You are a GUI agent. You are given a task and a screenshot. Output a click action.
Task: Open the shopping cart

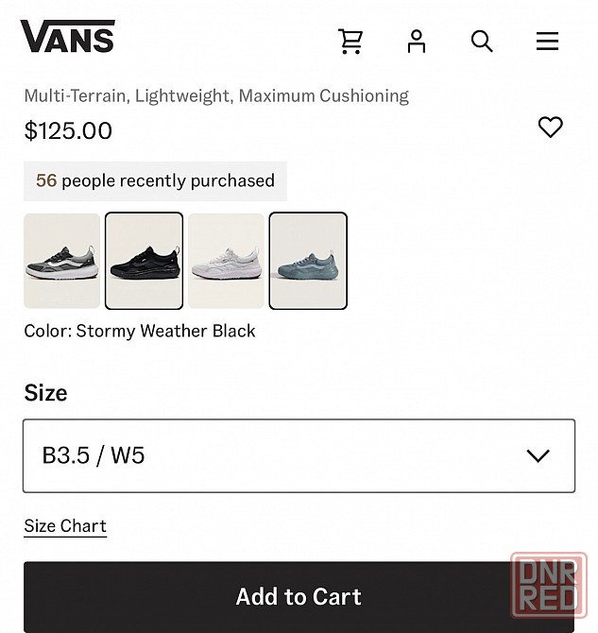(x=350, y=41)
